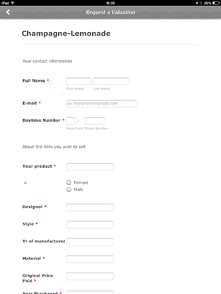
Task: Click the Your product field
Action: (90, 167)
